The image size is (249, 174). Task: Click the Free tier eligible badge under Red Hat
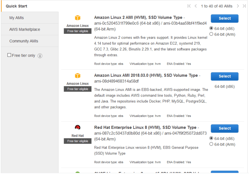coord(78,141)
